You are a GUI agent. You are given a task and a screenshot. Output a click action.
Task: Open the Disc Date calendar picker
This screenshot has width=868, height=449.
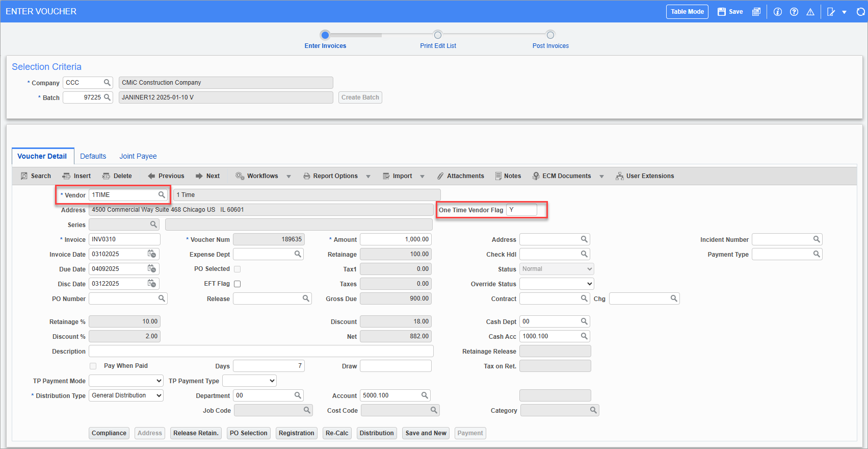click(x=152, y=284)
